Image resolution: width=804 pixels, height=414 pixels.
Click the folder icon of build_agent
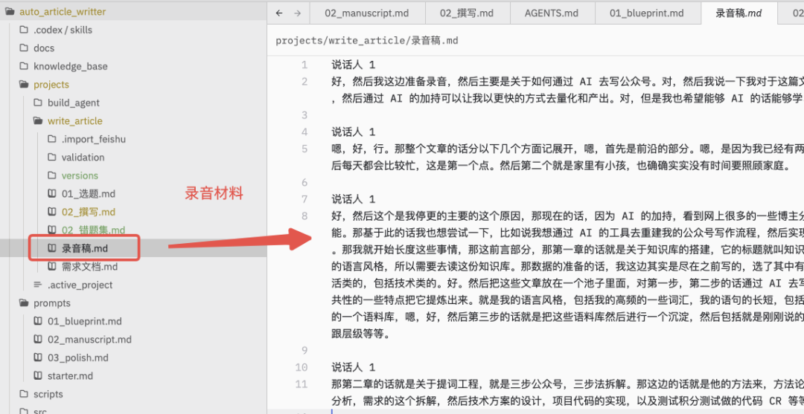[37, 103]
